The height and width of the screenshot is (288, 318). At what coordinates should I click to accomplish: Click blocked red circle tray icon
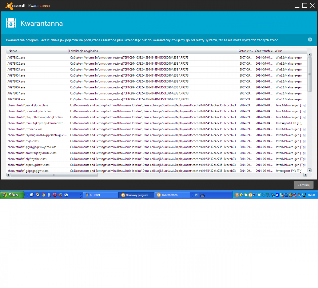click(x=291, y=195)
